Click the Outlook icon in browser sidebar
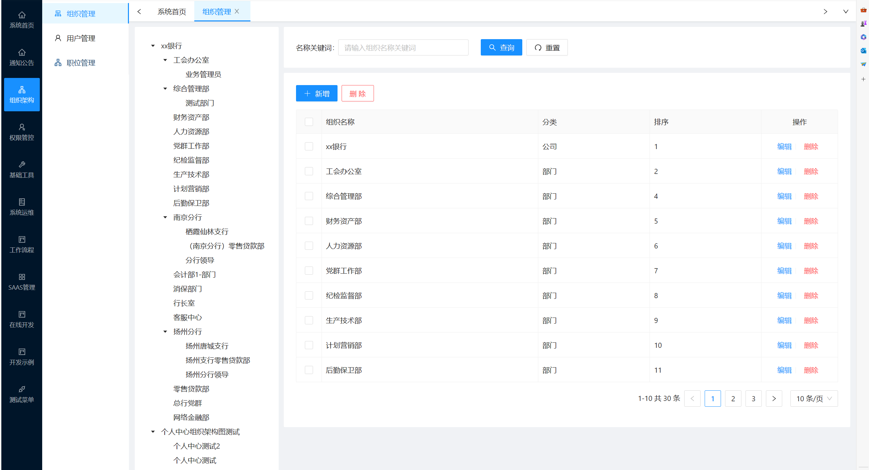Image resolution: width=869 pixels, height=470 pixels. coord(863,51)
